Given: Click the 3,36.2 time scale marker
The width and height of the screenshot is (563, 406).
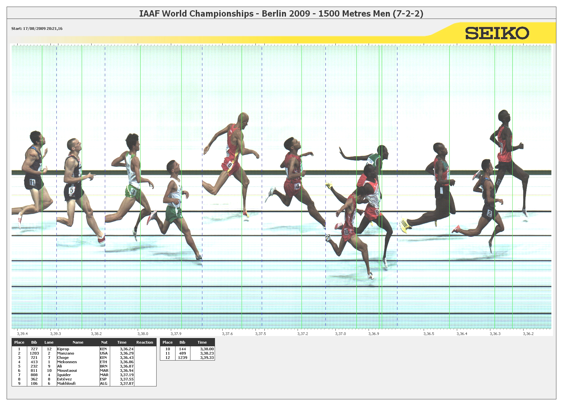Looking at the screenshot, I should [x=528, y=334].
